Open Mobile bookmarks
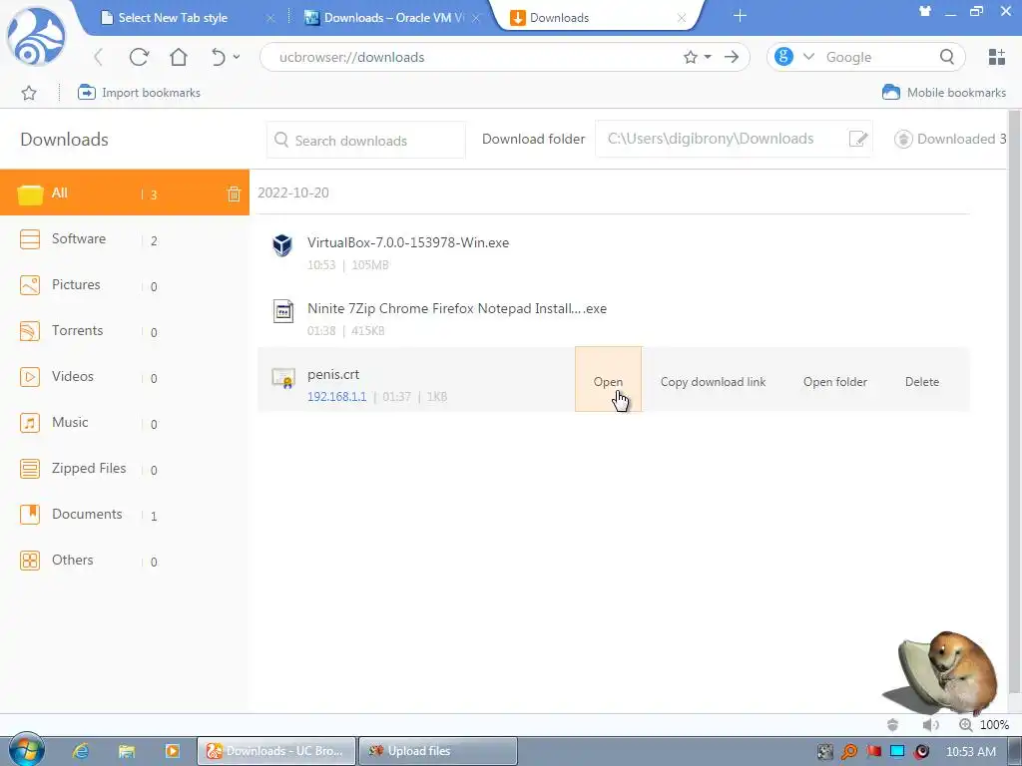Image resolution: width=1022 pixels, height=766 pixels. point(944,93)
